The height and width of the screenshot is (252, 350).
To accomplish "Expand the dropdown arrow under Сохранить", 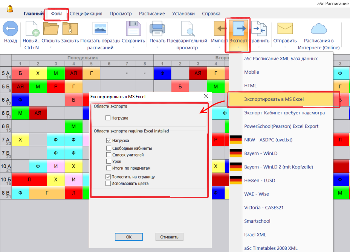I will pyautogui.click(x=133, y=47).
